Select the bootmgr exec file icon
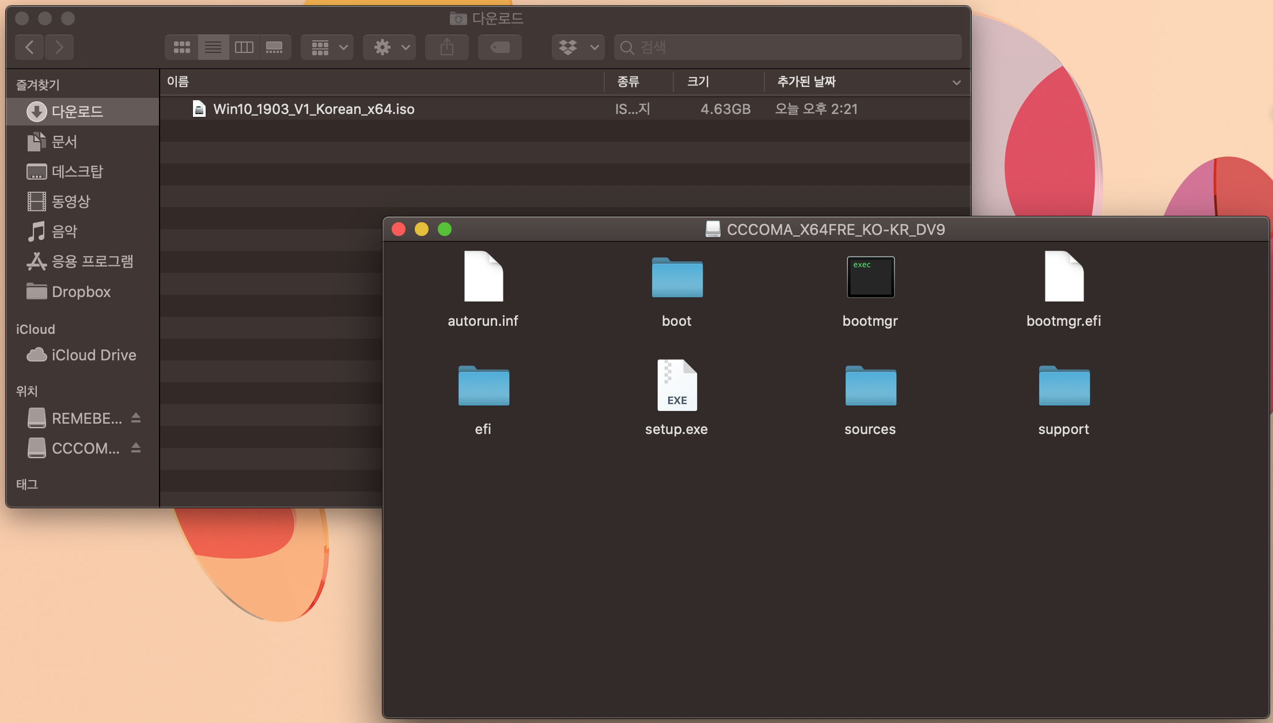Viewport: 1273px width, 723px height. [870, 277]
